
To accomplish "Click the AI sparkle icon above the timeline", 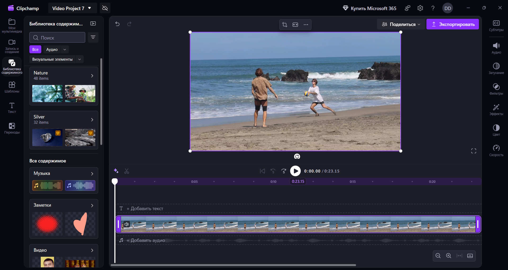I will pos(116,171).
